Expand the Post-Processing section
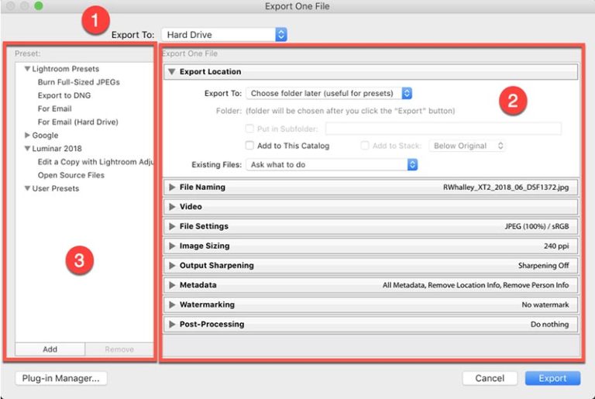595x399 pixels. pos(172,324)
